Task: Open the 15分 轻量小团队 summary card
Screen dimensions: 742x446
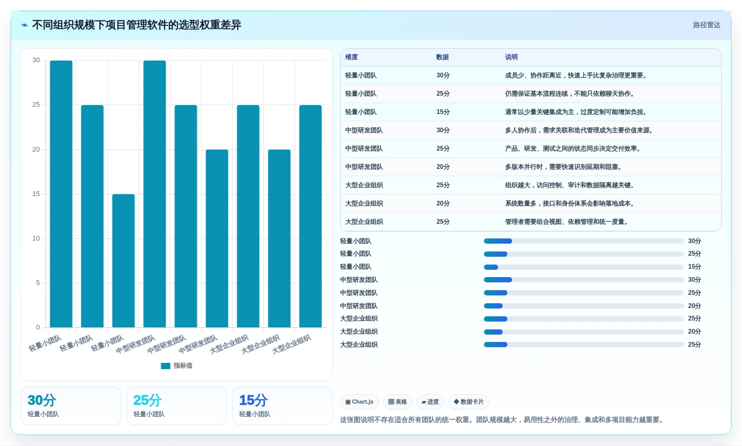Action: [x=282, y=406]
